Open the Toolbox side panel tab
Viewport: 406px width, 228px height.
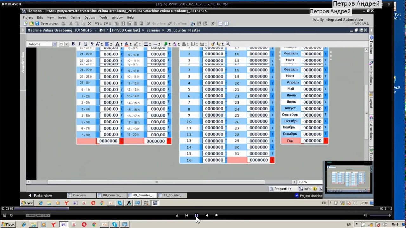(371, 45)
